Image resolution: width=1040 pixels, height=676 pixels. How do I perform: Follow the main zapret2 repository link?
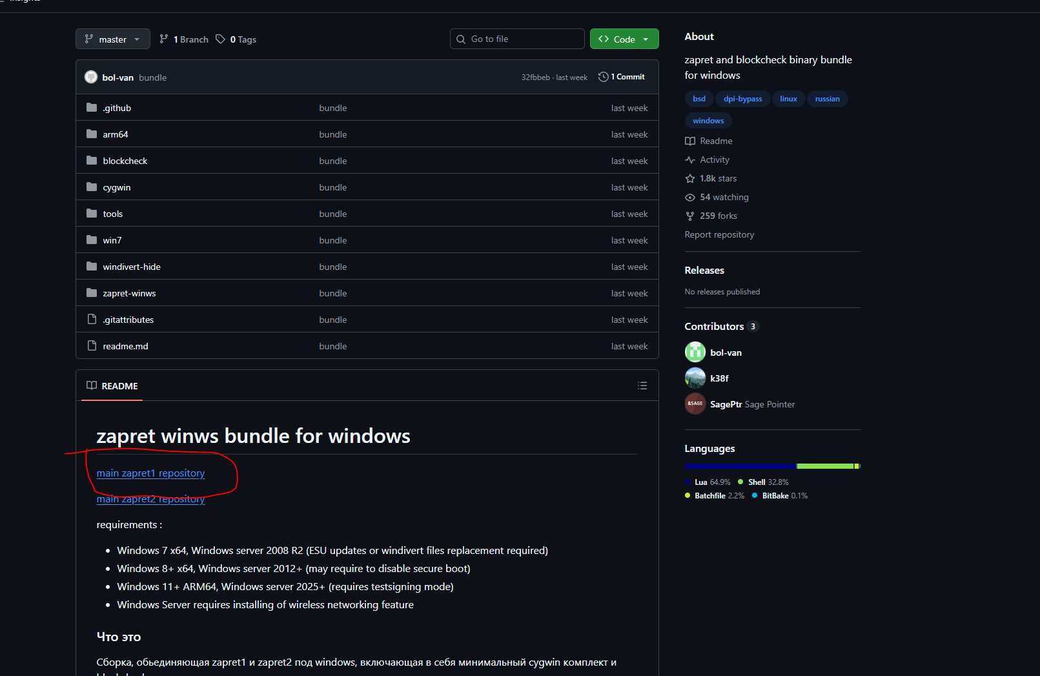(150, 499)
